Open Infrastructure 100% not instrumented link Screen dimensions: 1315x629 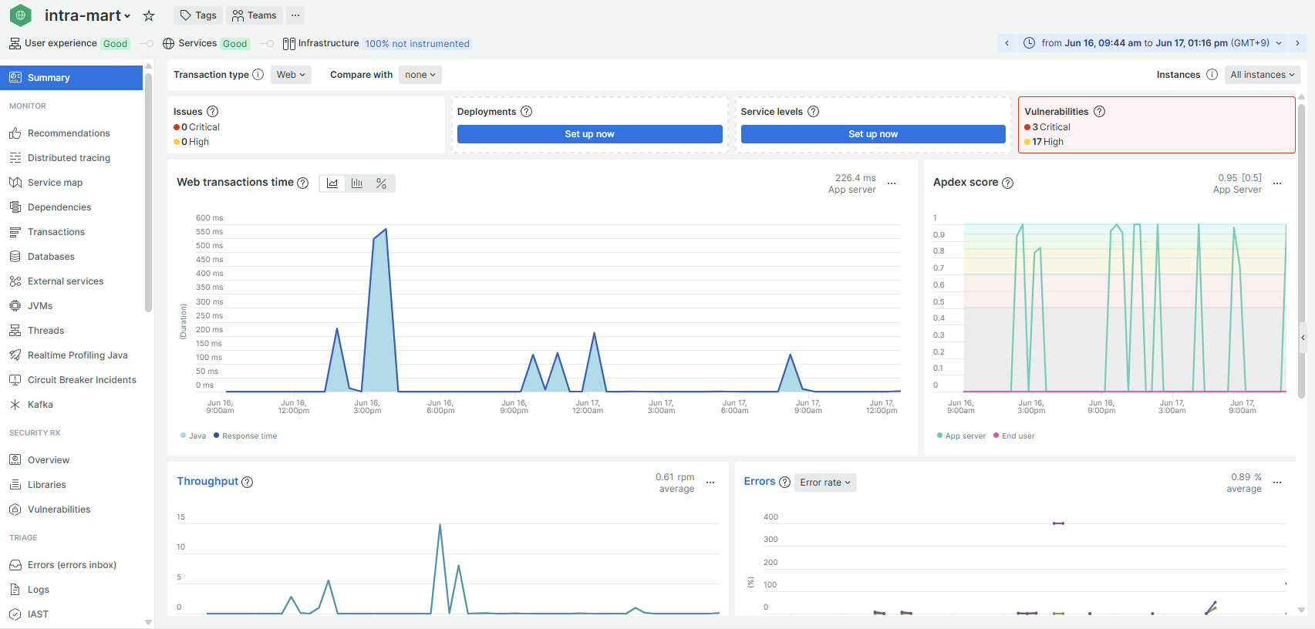click(417, 44)
